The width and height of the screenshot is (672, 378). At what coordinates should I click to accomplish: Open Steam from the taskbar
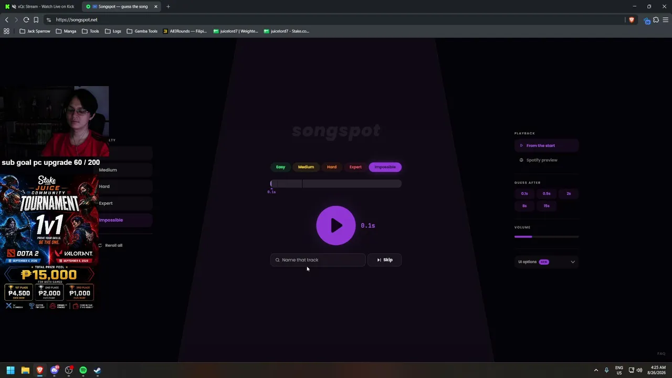(x=97, y=370)
